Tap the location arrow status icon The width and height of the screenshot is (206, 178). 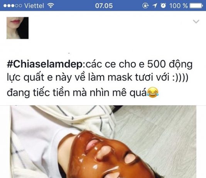click(x=155, y=6)
